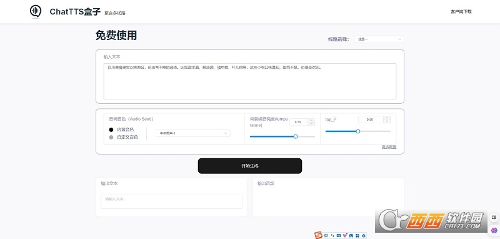Click the top_P label

coord(331,119)
